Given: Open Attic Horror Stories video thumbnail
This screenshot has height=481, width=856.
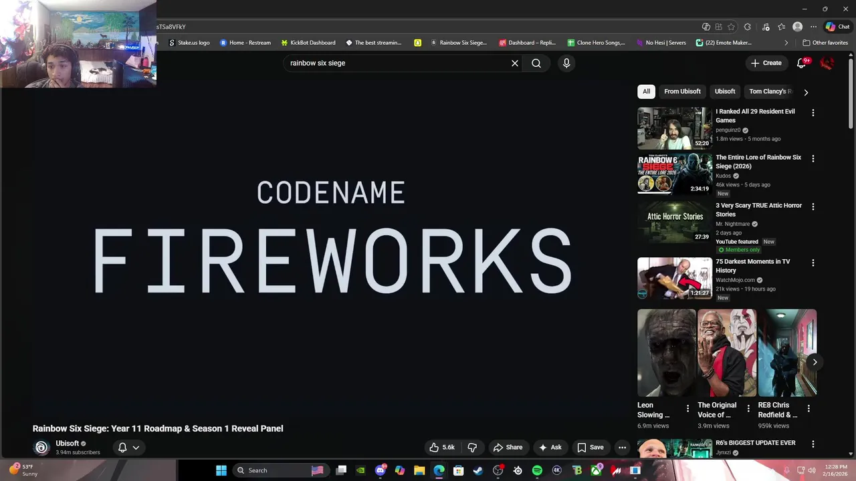Looking at the screenshot, I should [675, 222].
